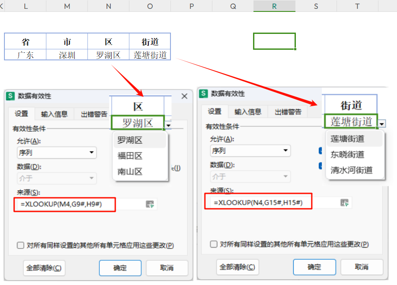Choose 罗湖区 in the dropdown list
Viewport: 397px width, 285px height.
[140, 140]
